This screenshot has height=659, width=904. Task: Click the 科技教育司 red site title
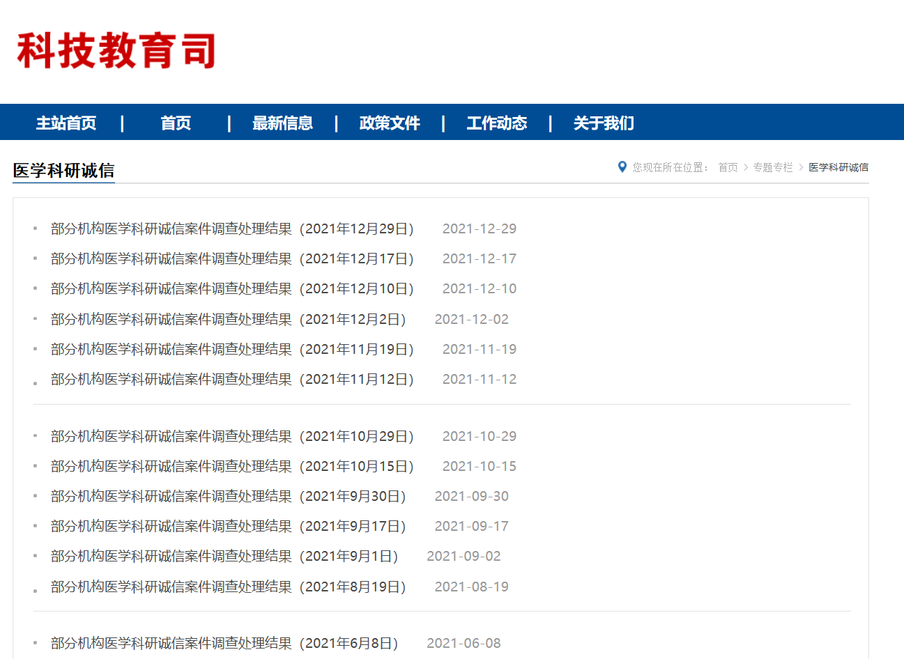click(116, 50)
